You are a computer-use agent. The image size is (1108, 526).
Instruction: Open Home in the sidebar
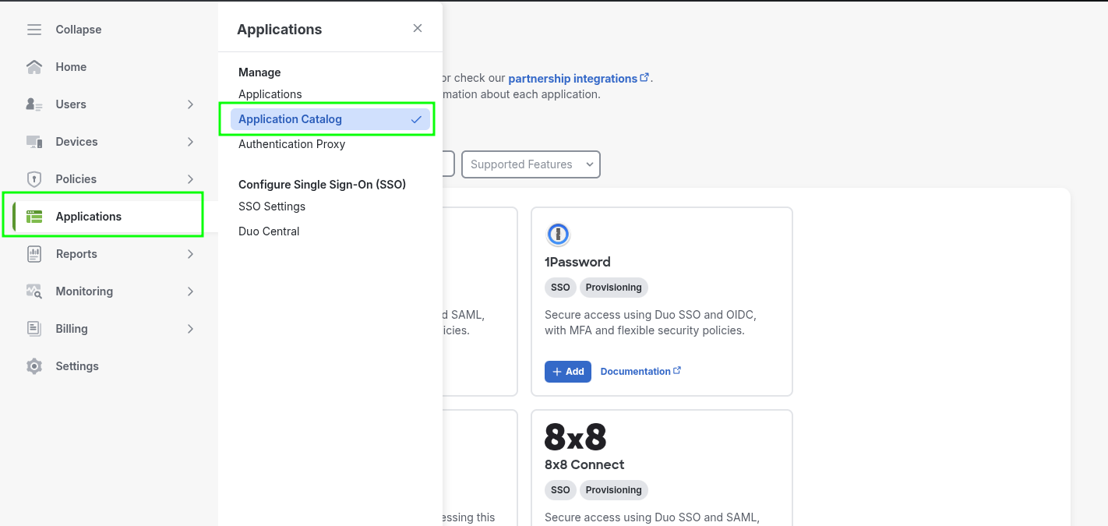tap(71, 67)
